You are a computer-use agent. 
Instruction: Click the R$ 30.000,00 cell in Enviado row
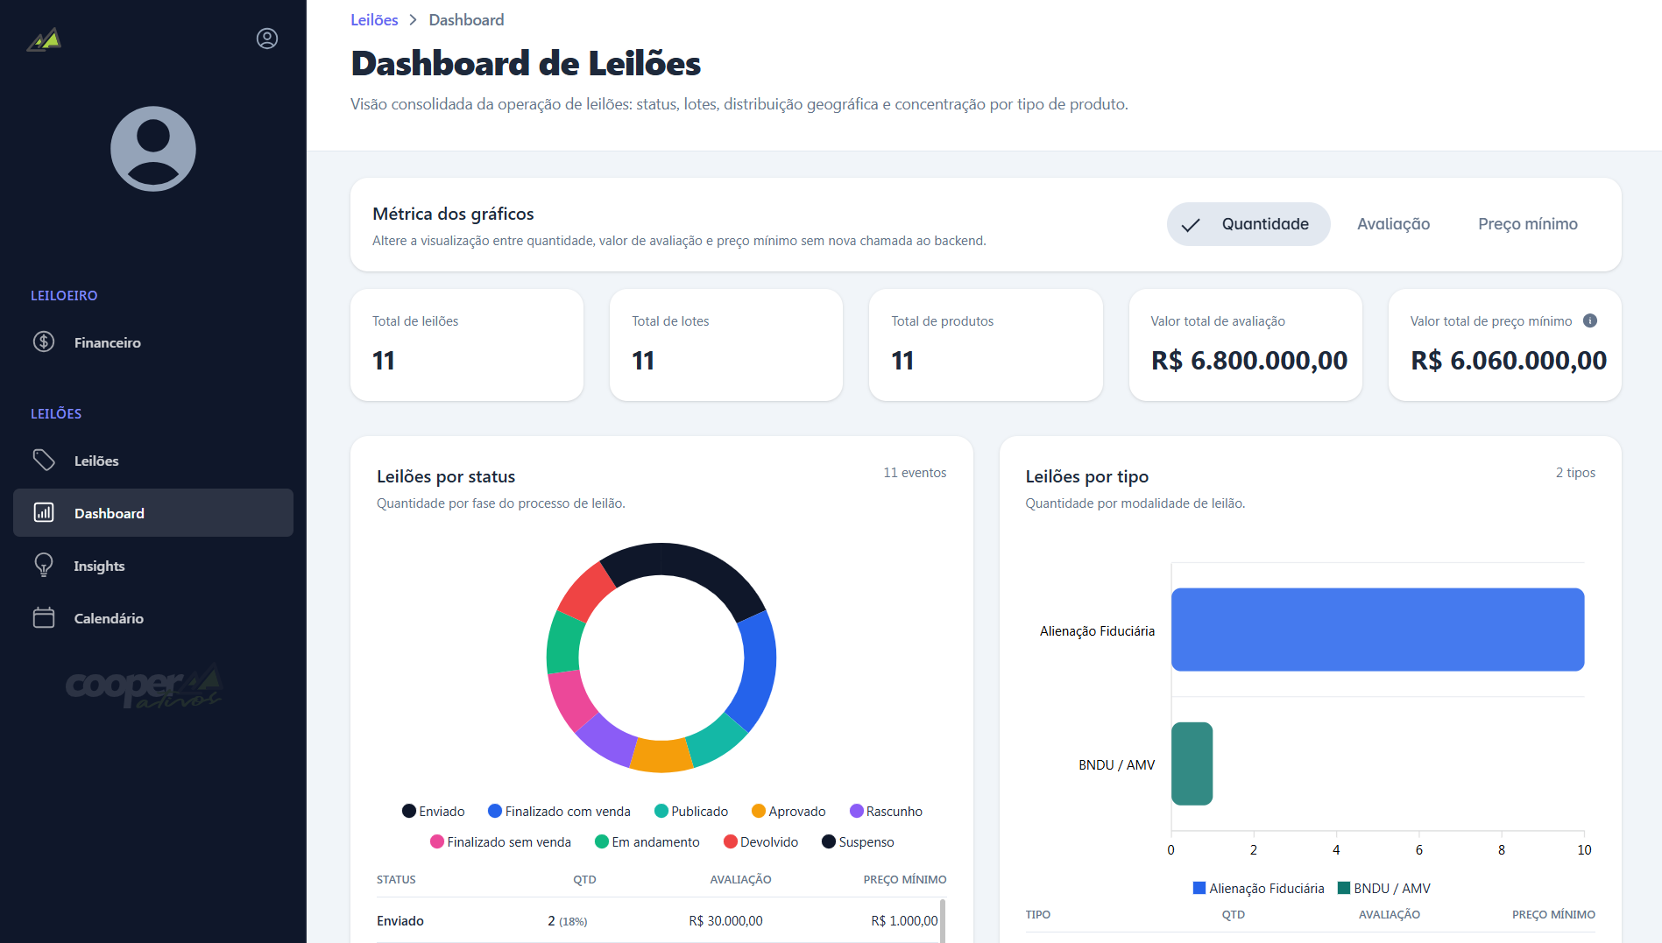click(725, 921)
